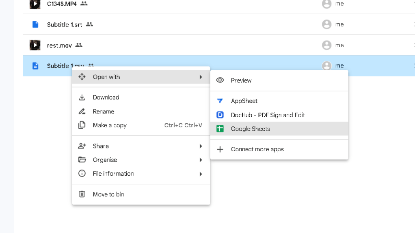
Task: Click the shared icon next to Subtitle 1.srt
Action: [89, 24]
